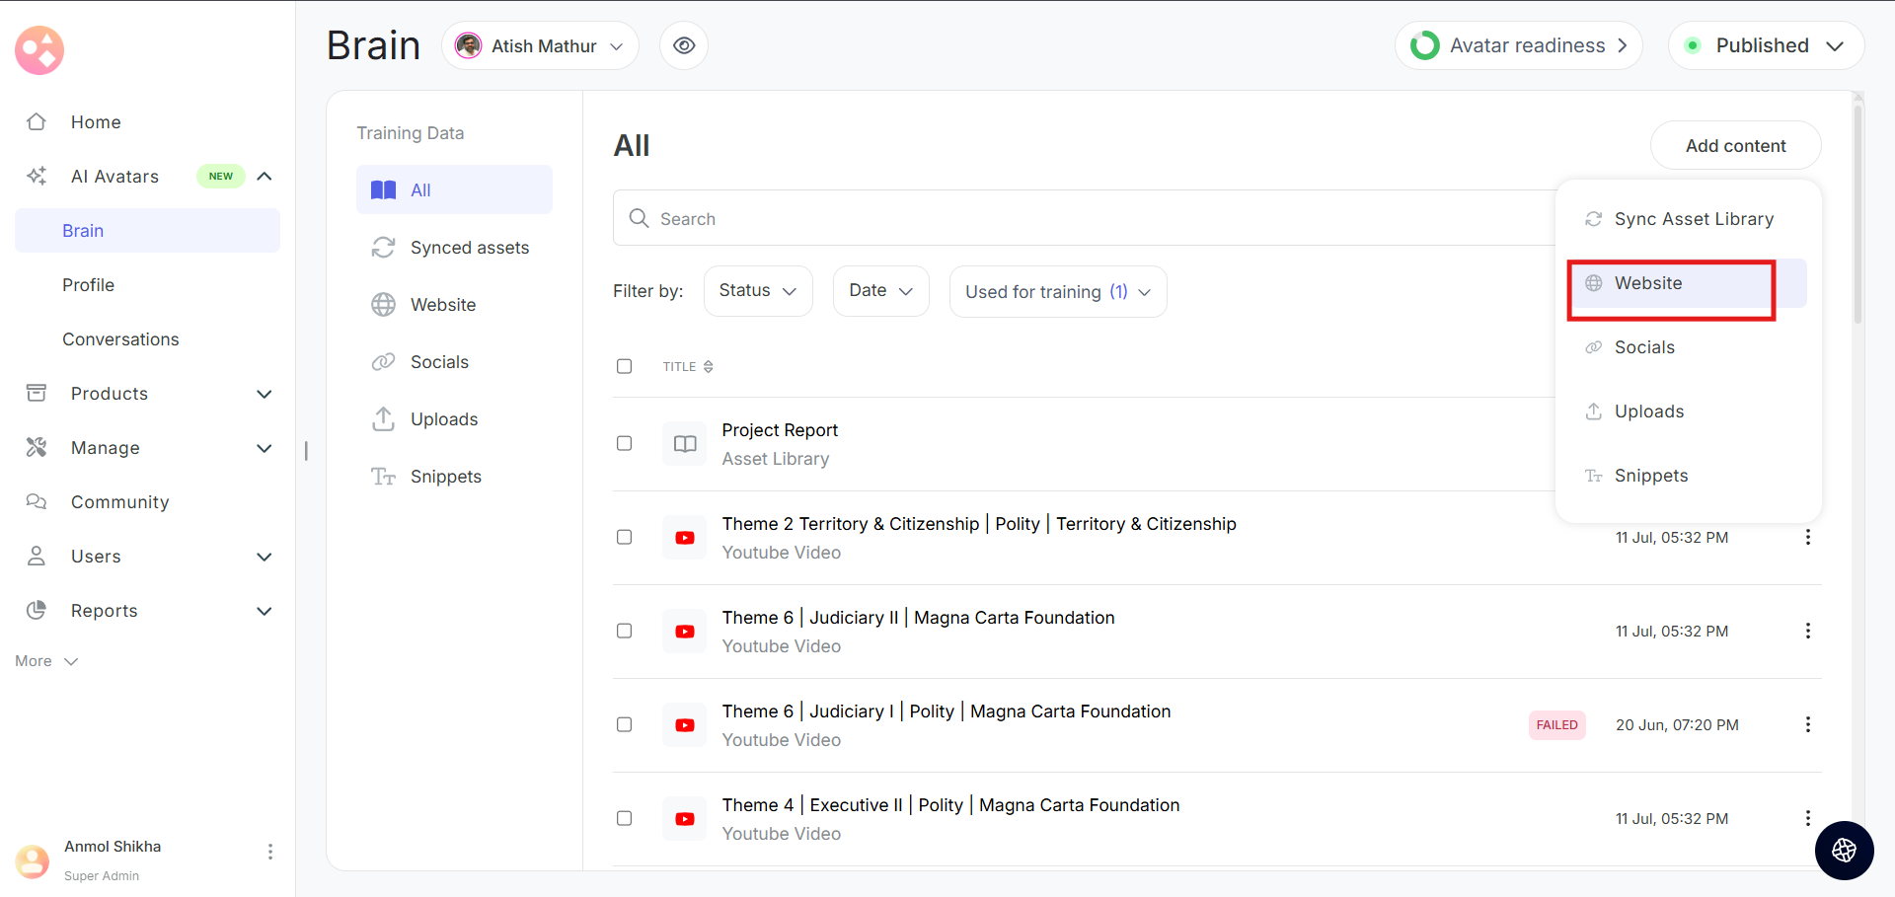Click the eye preview icon beside Atish Mathur
Screen dimensions: 1895x897
[x=684, y=45]
